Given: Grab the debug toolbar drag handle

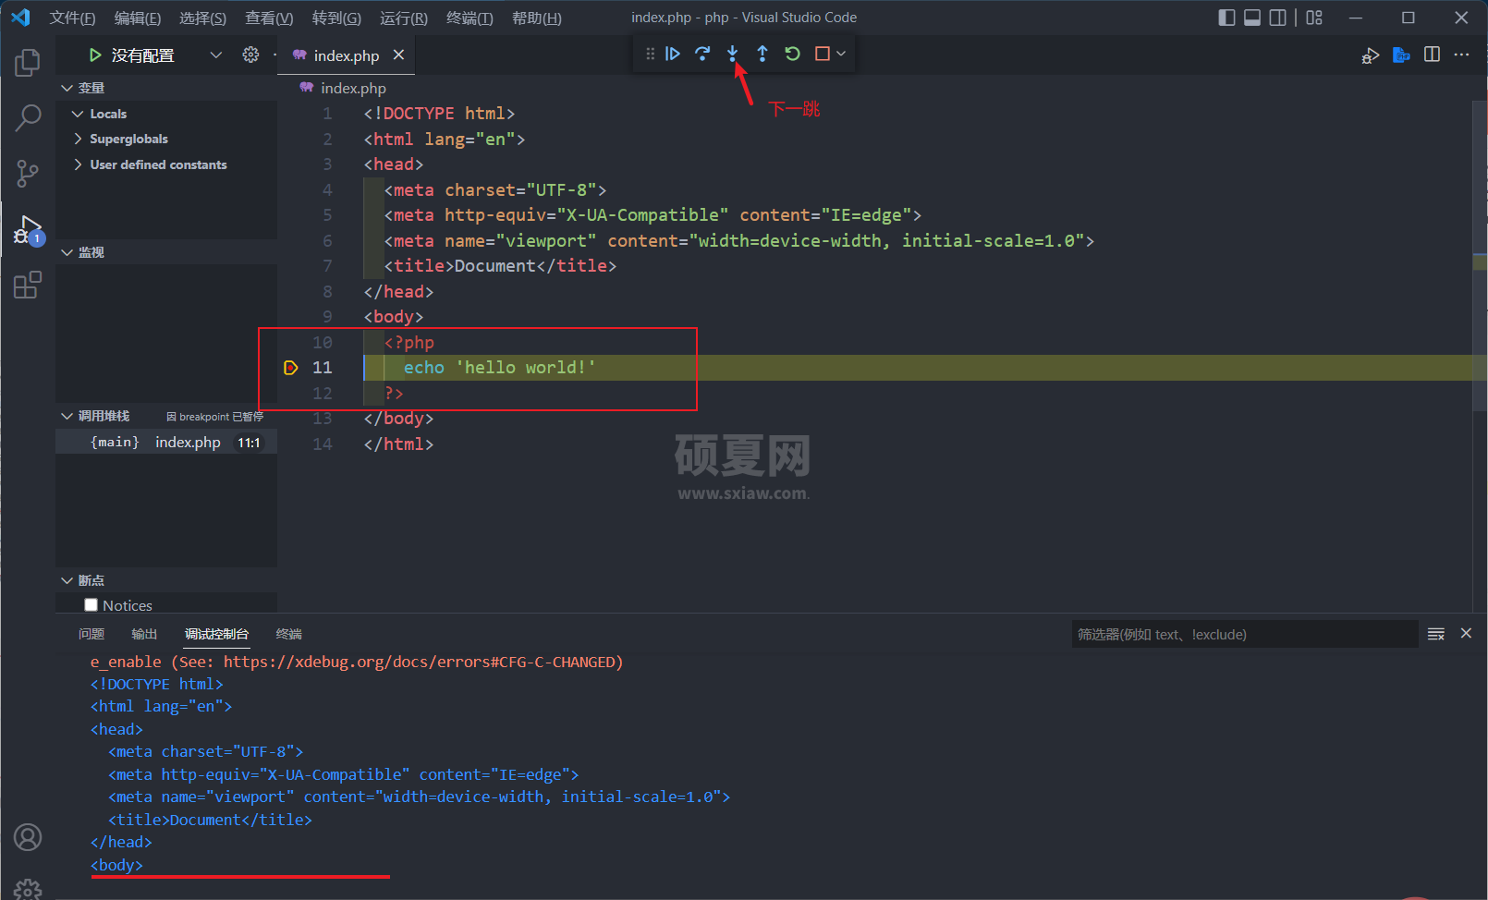Looking at the screenshot, I should point(650,54).
